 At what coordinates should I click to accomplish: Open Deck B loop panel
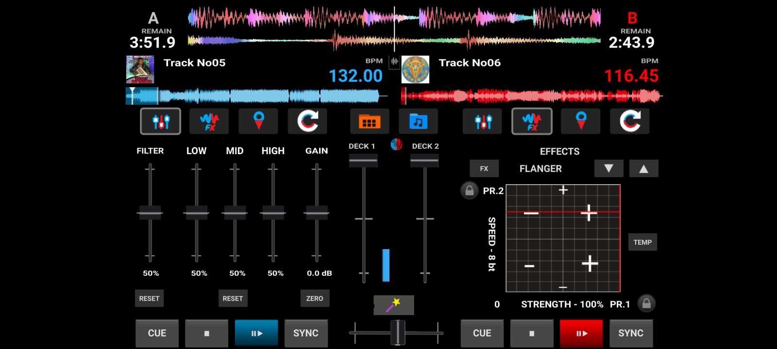630,121
